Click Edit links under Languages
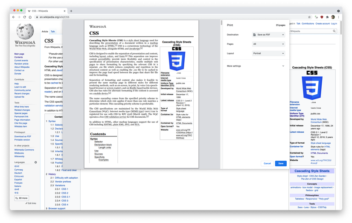This screenshot has height=223, width=352. tap(31, 203)
